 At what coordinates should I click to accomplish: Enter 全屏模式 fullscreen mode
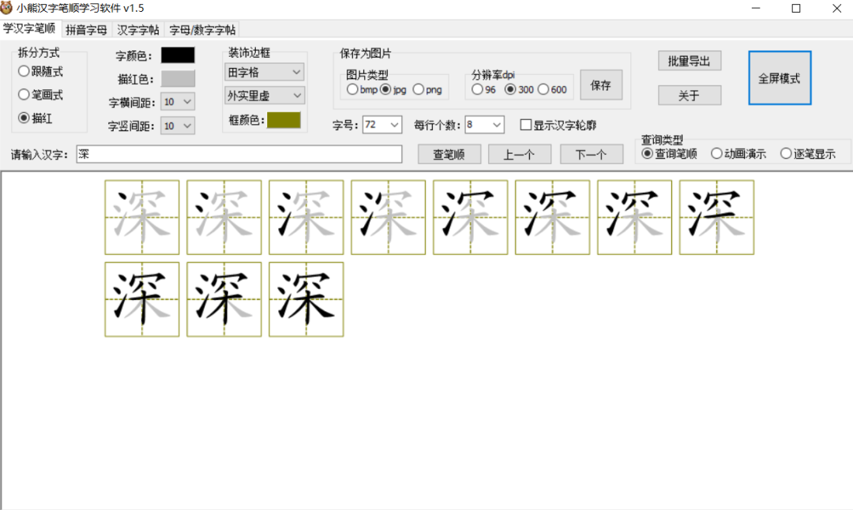(x=780, y=77)
